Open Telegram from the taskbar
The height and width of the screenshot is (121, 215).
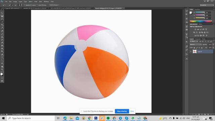coord(120,118)
